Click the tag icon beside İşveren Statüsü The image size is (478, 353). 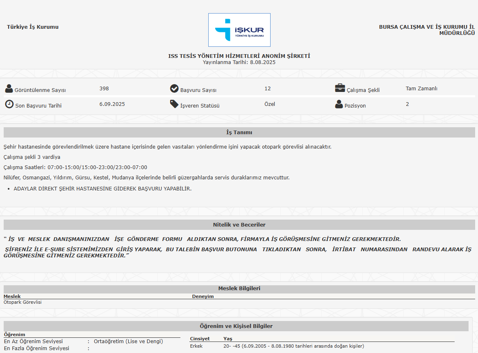tap(174, 104)
